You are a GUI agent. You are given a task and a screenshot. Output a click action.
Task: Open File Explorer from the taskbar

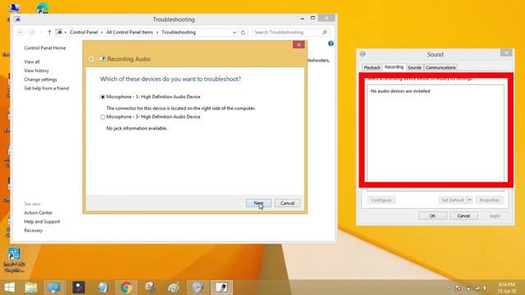(31, 288)
